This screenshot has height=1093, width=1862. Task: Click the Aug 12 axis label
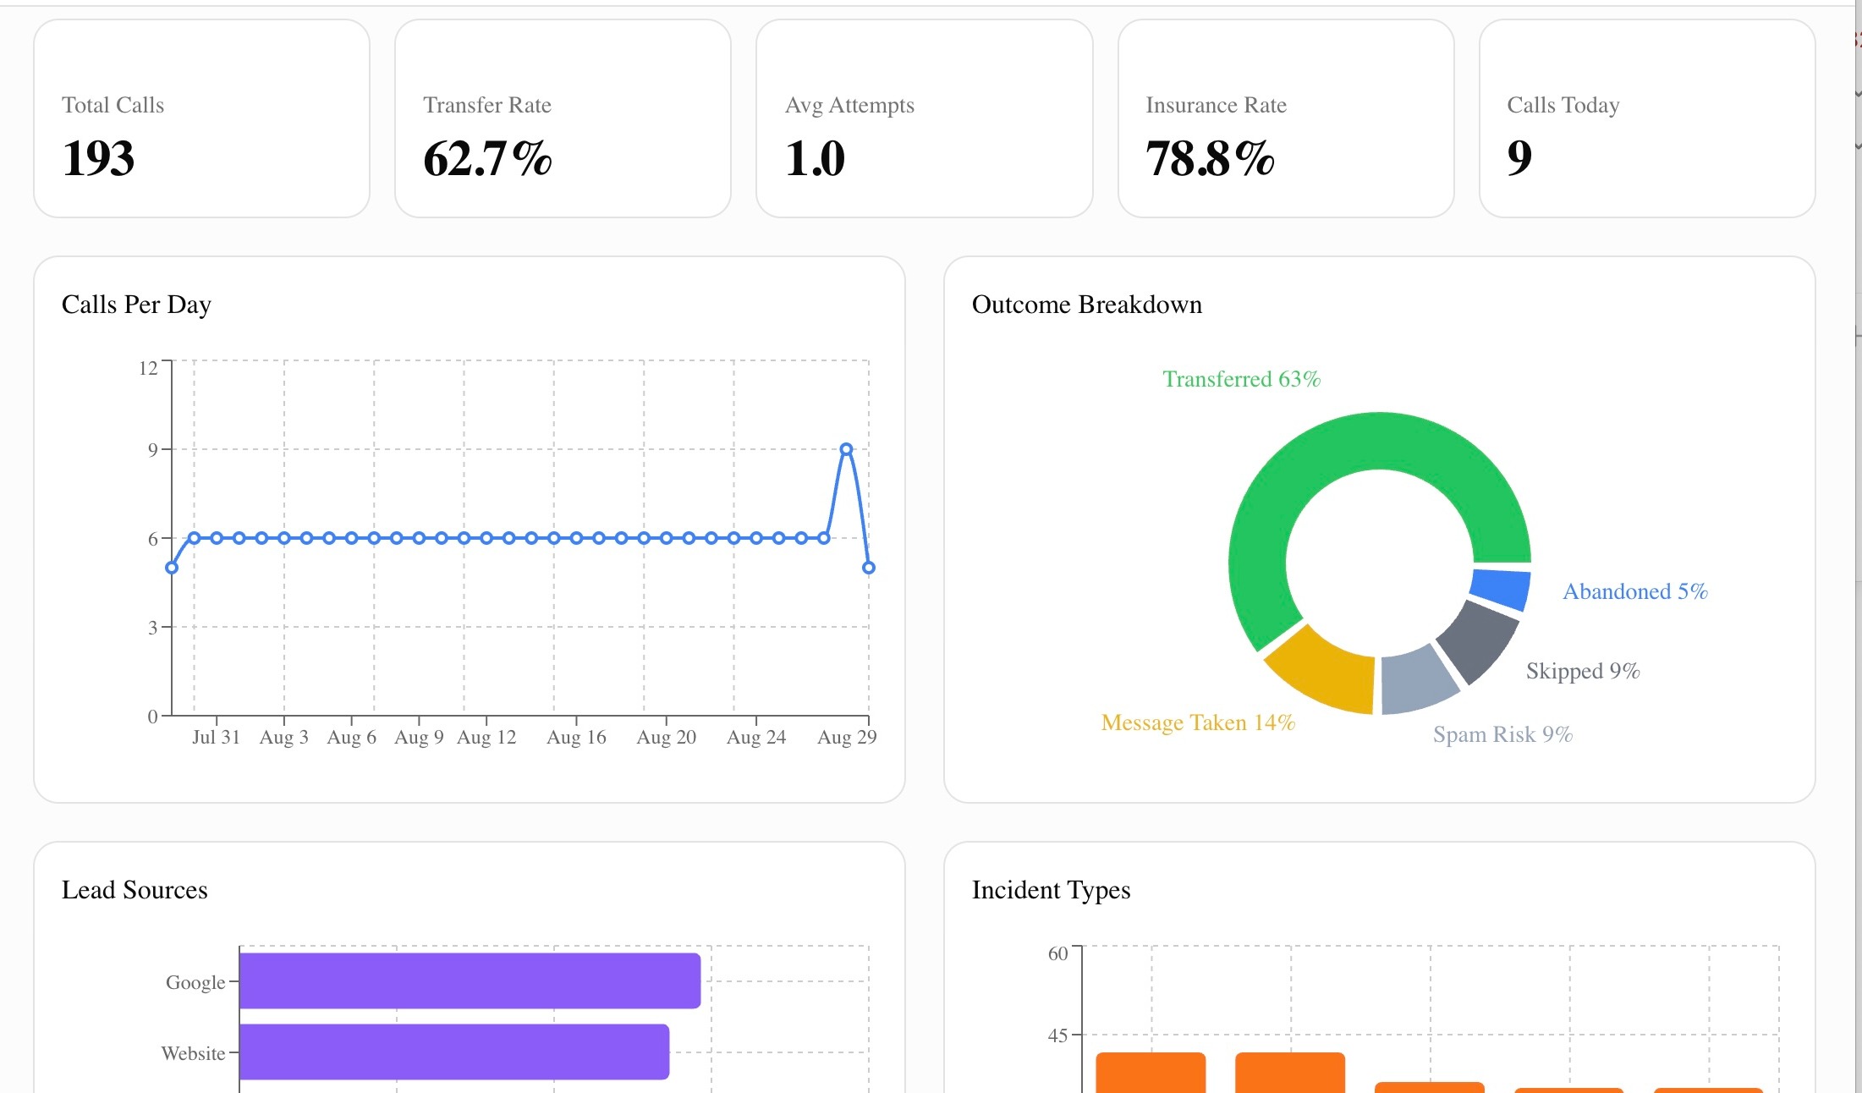(486, 737)
